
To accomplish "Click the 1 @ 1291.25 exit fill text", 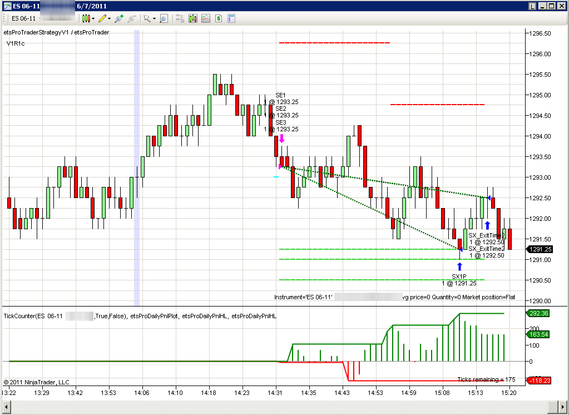I will coord(459,283).
